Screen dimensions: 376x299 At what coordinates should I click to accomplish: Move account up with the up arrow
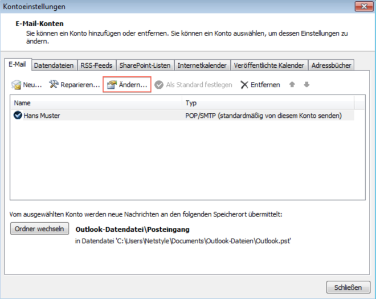(x=292, y=85)
